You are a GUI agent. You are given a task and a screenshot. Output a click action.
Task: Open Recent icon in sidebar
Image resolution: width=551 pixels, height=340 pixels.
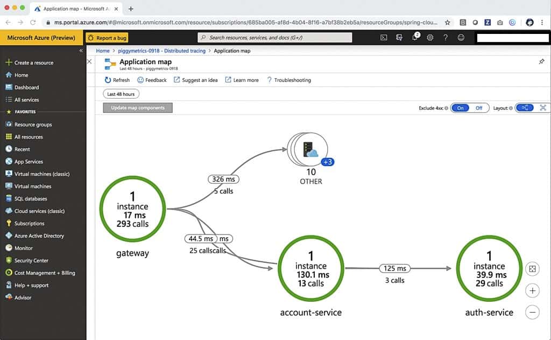click(x=9, y=149)
